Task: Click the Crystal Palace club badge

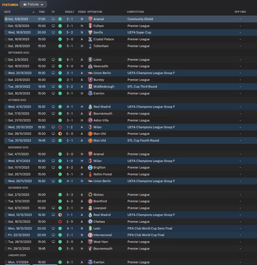Action: pos(90,39)
